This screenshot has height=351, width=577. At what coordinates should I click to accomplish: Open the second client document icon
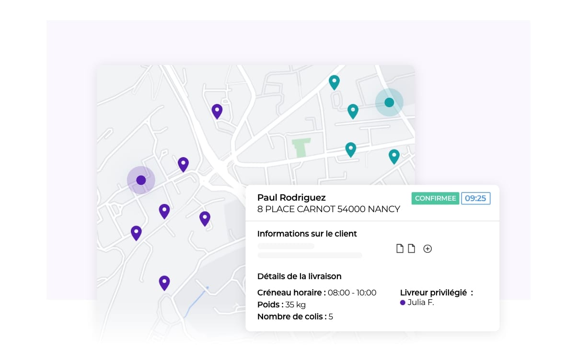point(411,249)
